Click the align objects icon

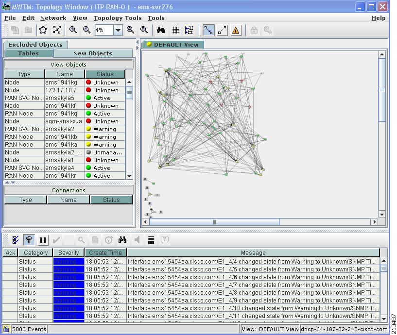click(x=189, y=30)
